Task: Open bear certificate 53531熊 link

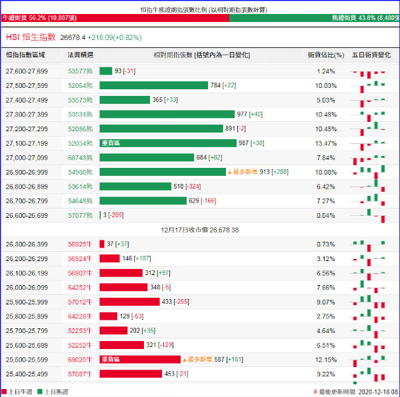Action: click(80, 115)
